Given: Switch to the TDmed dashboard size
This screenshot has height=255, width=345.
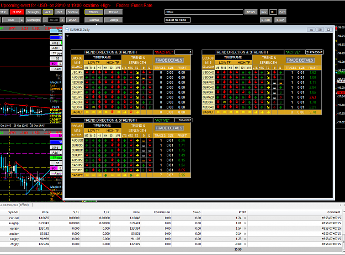Looking at the screenshot, I should 113,12.
